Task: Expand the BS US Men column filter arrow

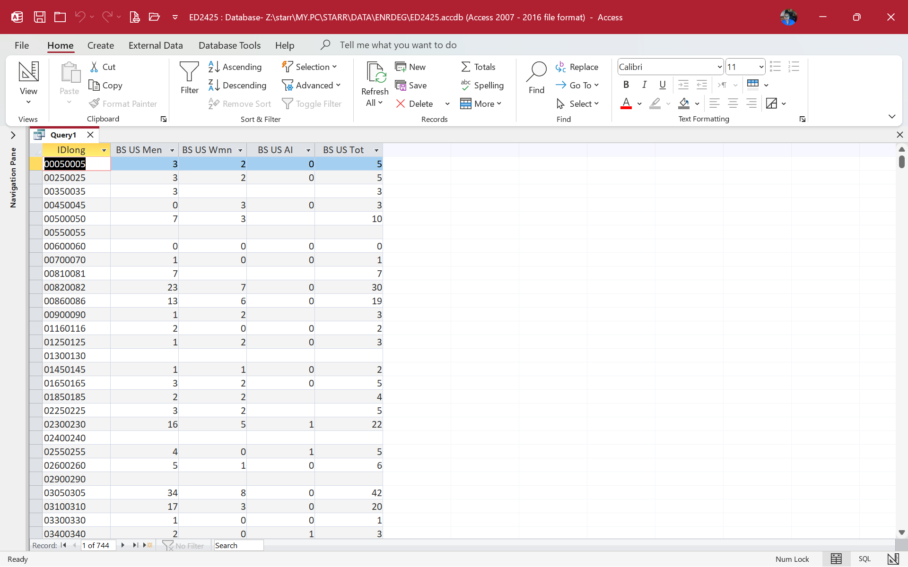Action: [x=172, y=150]
